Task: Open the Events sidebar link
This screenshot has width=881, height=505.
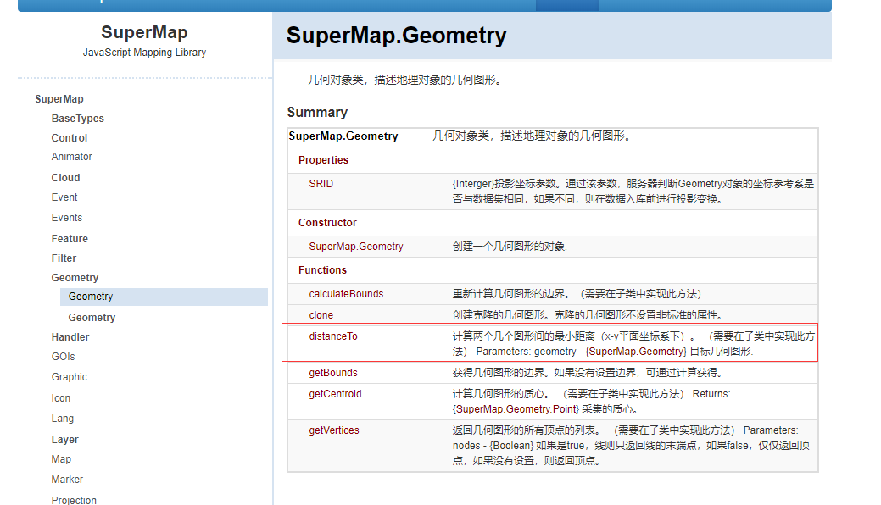Action: [66, 218]
